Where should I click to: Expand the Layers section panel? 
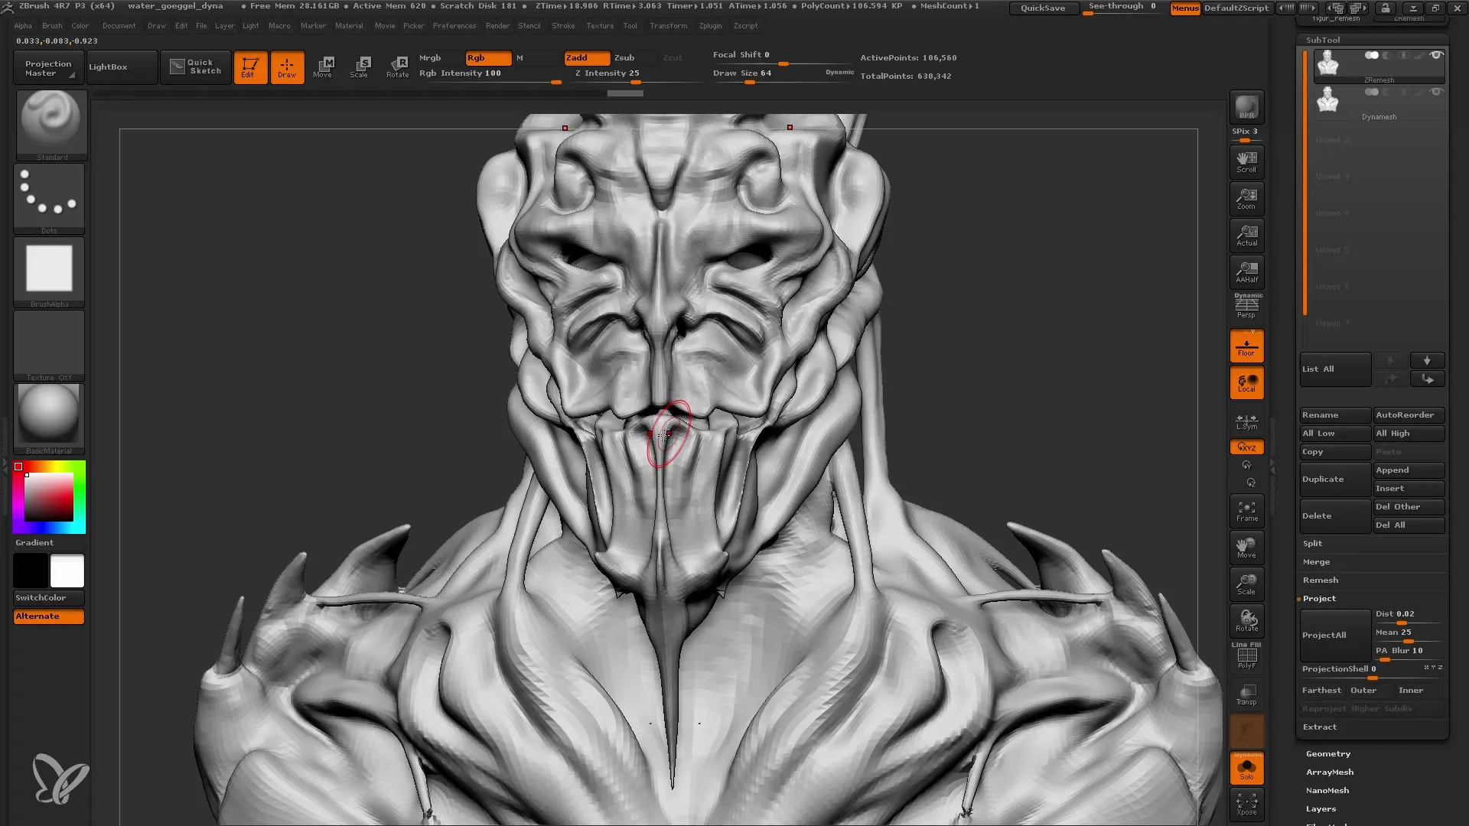point(1321,808)
